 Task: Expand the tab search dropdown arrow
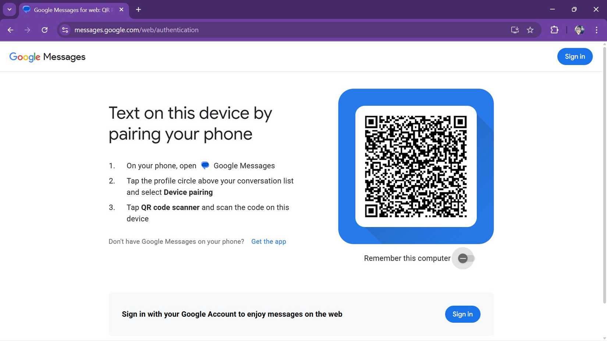pos(10,10)
